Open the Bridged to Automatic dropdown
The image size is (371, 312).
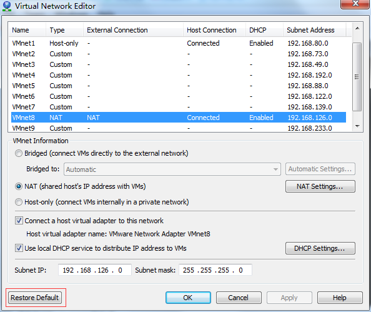pos(172,169)
